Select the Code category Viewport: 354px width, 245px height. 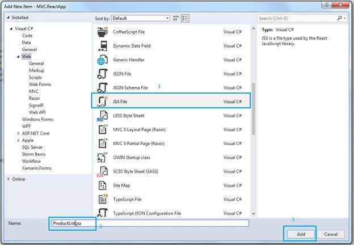[27, 36]
